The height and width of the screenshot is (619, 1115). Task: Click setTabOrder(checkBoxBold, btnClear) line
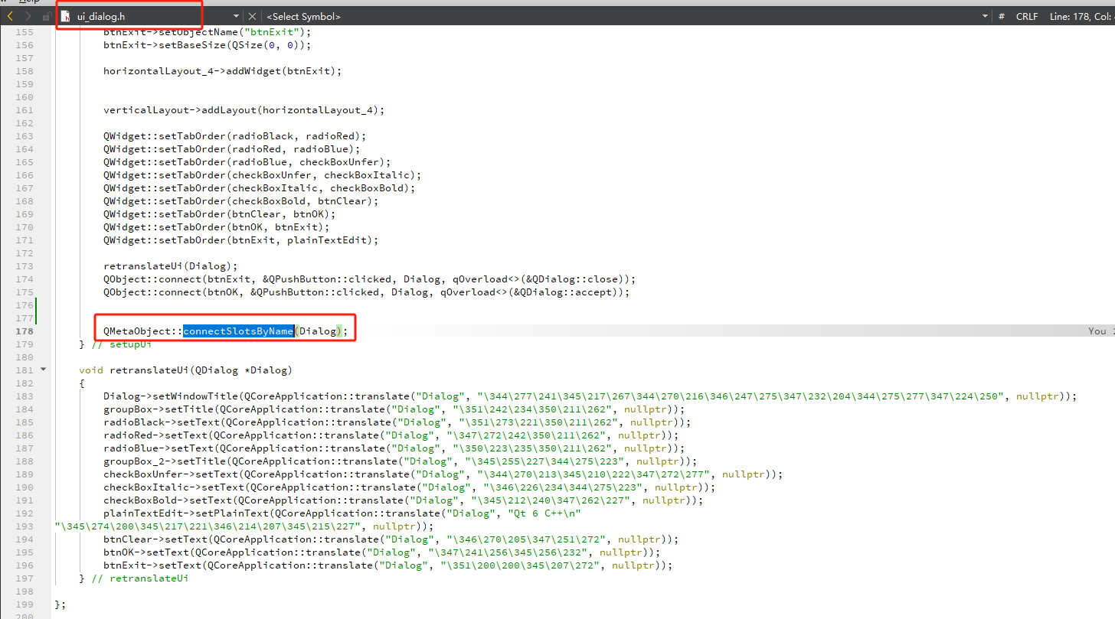[240, 201]
